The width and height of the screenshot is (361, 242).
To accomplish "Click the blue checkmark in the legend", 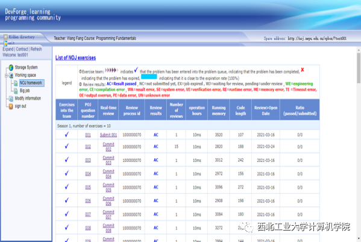I will [136, 70].
